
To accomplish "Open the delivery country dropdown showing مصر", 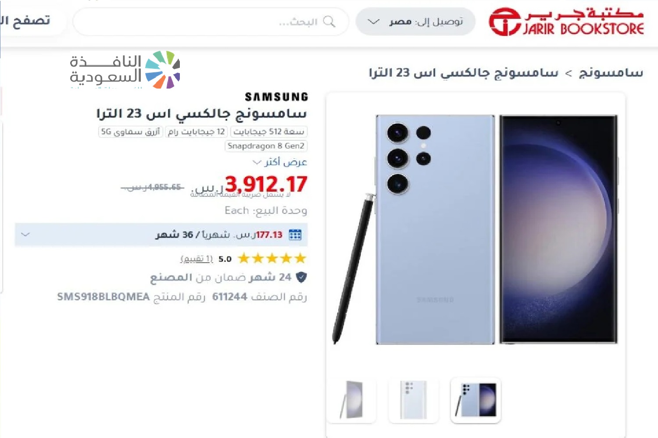I will pyautogui.click(x=415, y=21).
